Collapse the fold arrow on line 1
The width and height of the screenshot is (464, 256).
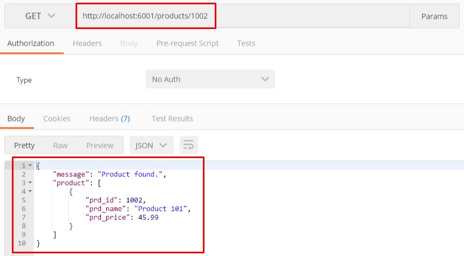click(x=30, y=166)
